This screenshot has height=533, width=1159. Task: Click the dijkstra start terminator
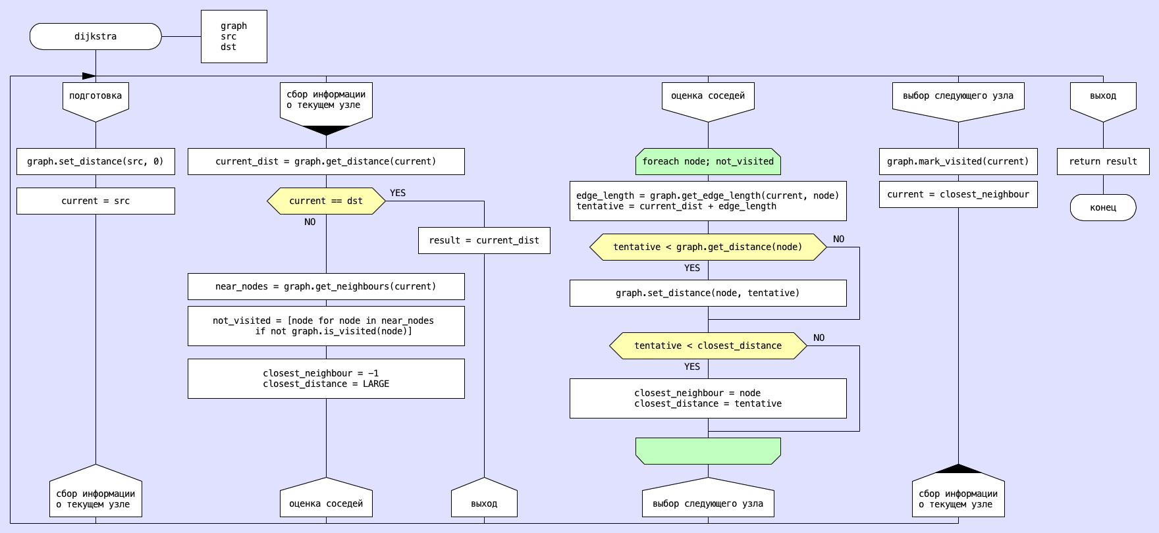pos(95,36)
